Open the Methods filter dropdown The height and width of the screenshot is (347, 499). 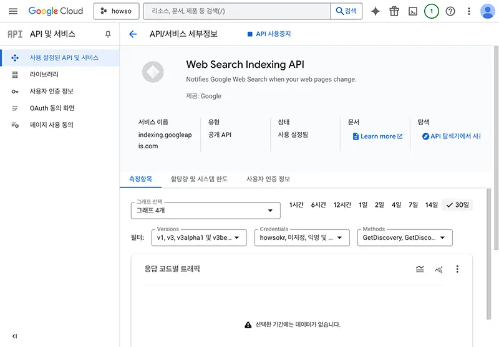[405, 238]
